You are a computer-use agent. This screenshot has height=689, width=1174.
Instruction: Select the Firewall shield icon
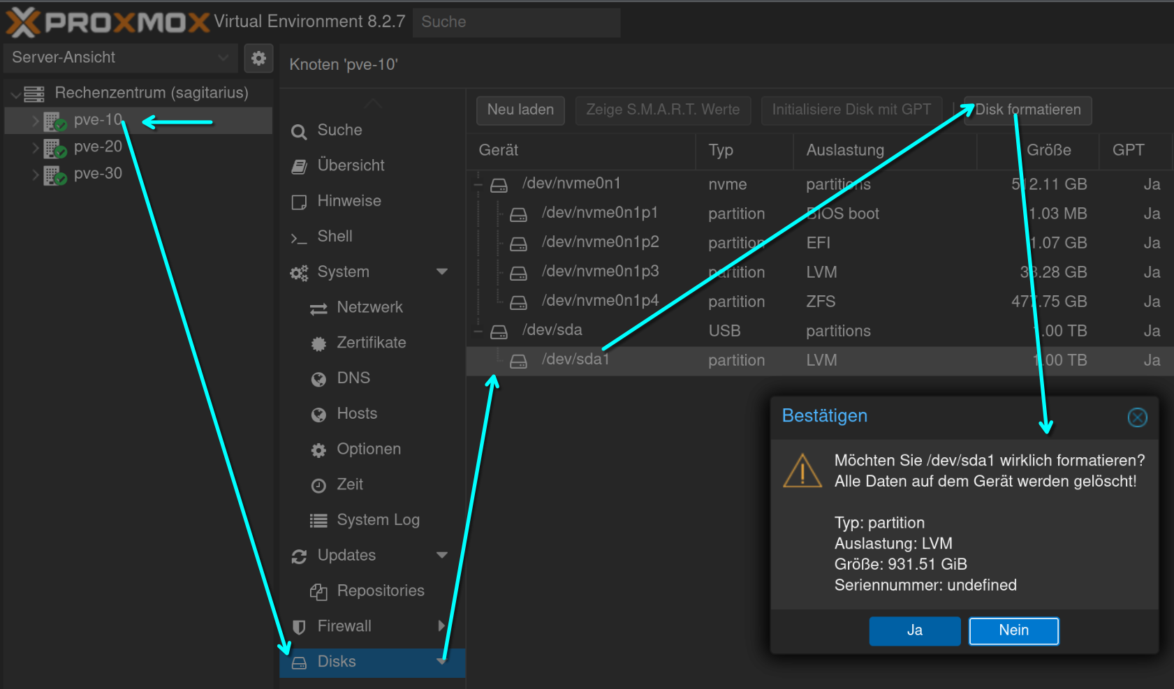point(299,627)
